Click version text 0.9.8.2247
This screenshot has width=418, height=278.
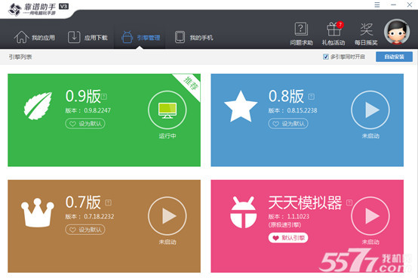coord(97,110)
